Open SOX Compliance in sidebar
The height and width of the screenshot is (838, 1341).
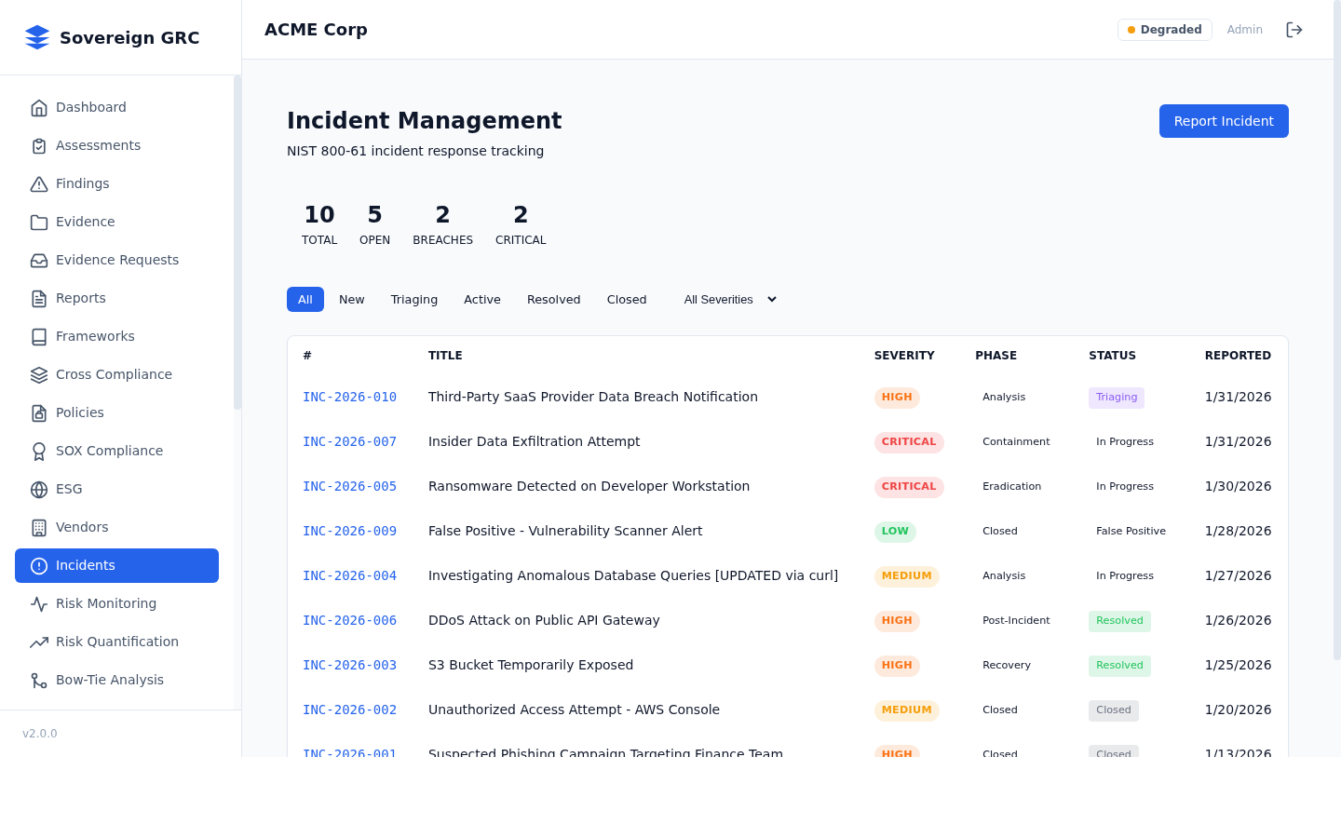[109, 452]
